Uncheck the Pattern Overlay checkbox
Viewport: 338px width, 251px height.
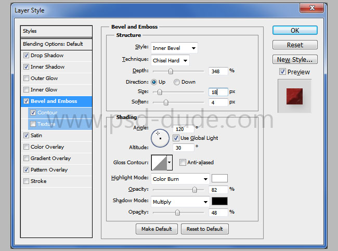(x=26, y=169)
